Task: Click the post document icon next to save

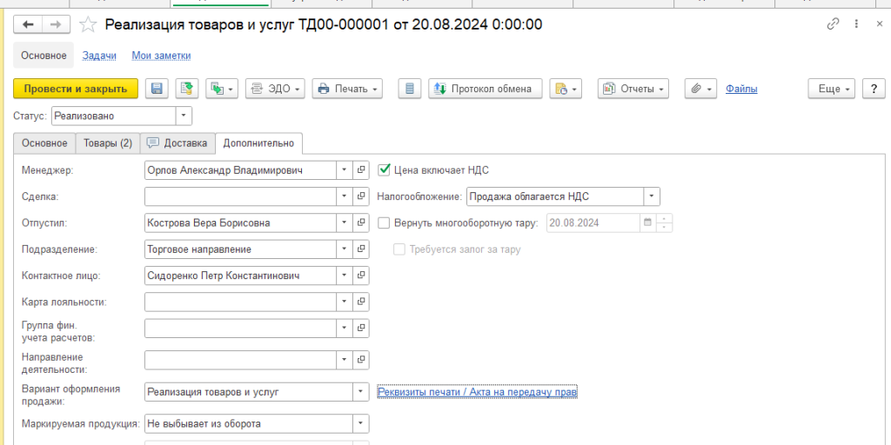Action: 186,89
